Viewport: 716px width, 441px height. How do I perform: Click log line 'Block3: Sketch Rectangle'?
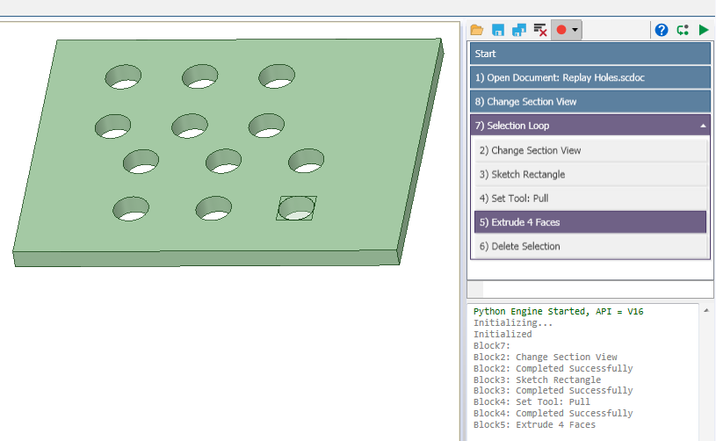537,380
